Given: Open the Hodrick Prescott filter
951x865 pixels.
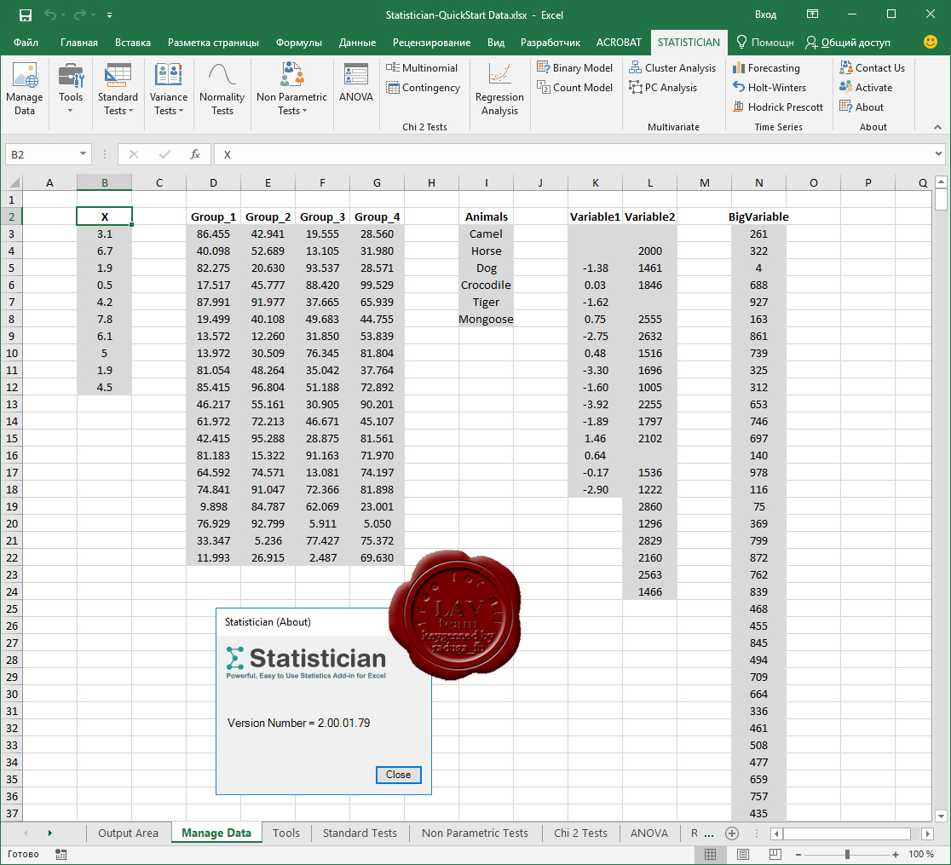Looking at the screenshot, I should (x=778, y=107).
